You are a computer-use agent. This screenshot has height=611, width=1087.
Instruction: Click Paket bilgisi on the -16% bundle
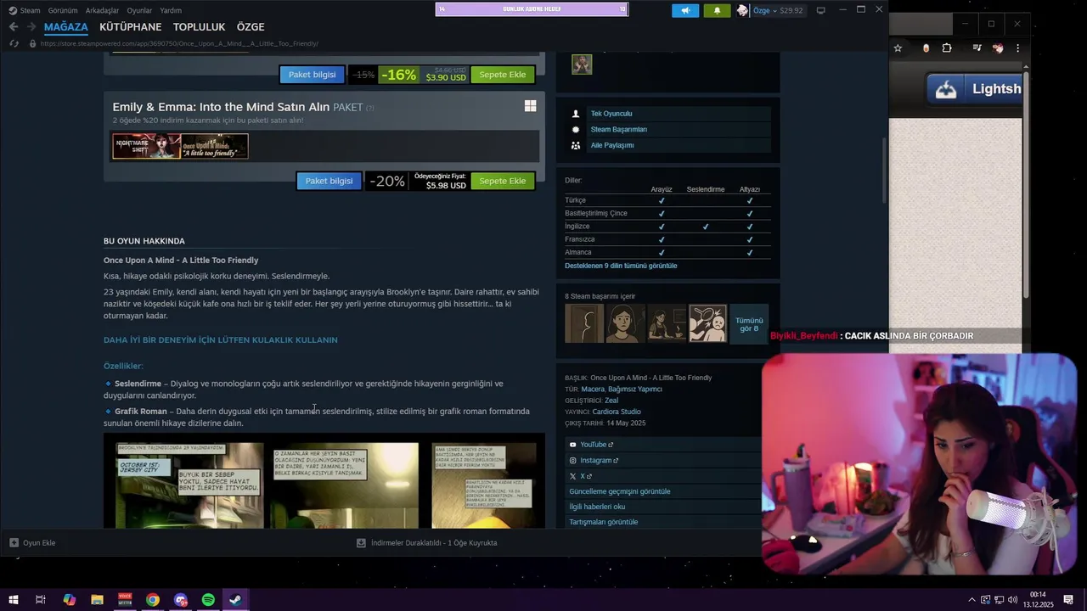[312, 75]
